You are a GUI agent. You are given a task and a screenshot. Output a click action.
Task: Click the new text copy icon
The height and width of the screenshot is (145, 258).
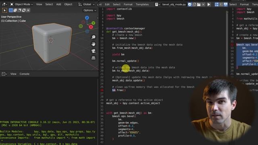194,4
